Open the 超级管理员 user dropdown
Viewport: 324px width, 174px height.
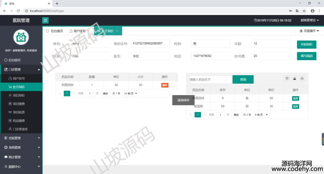(310, 20)
